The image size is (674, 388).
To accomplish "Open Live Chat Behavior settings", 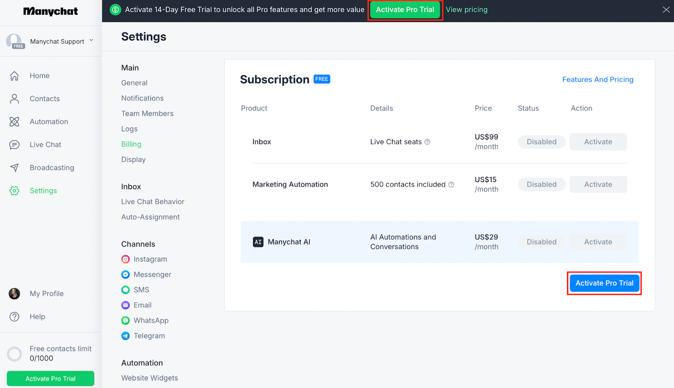I will (x=152, y=202).
